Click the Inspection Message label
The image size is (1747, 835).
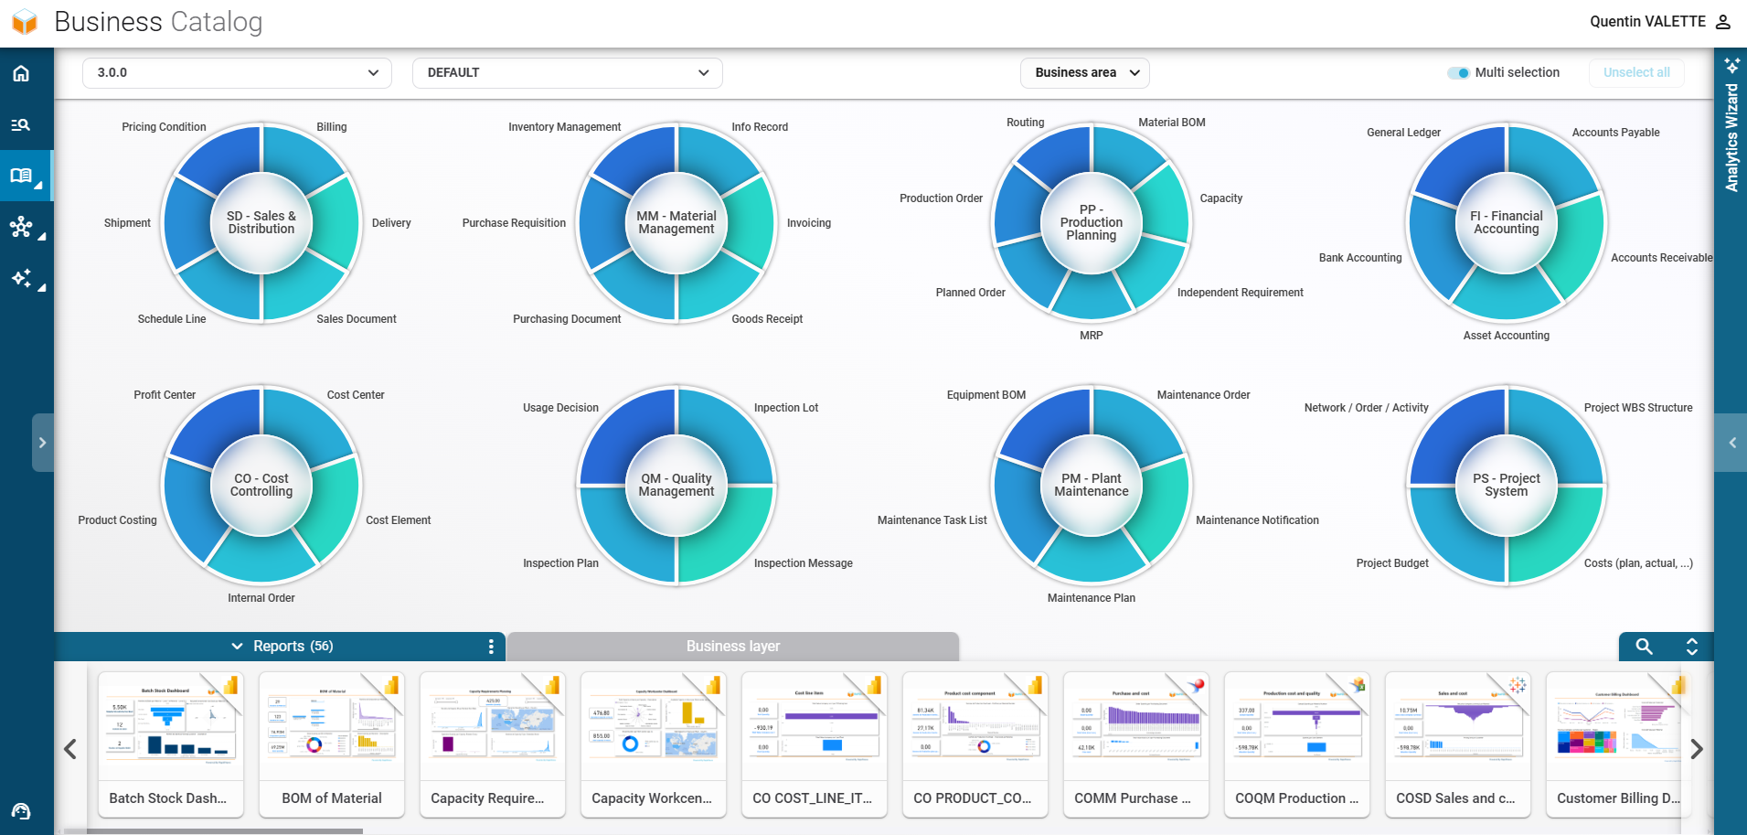804,563
